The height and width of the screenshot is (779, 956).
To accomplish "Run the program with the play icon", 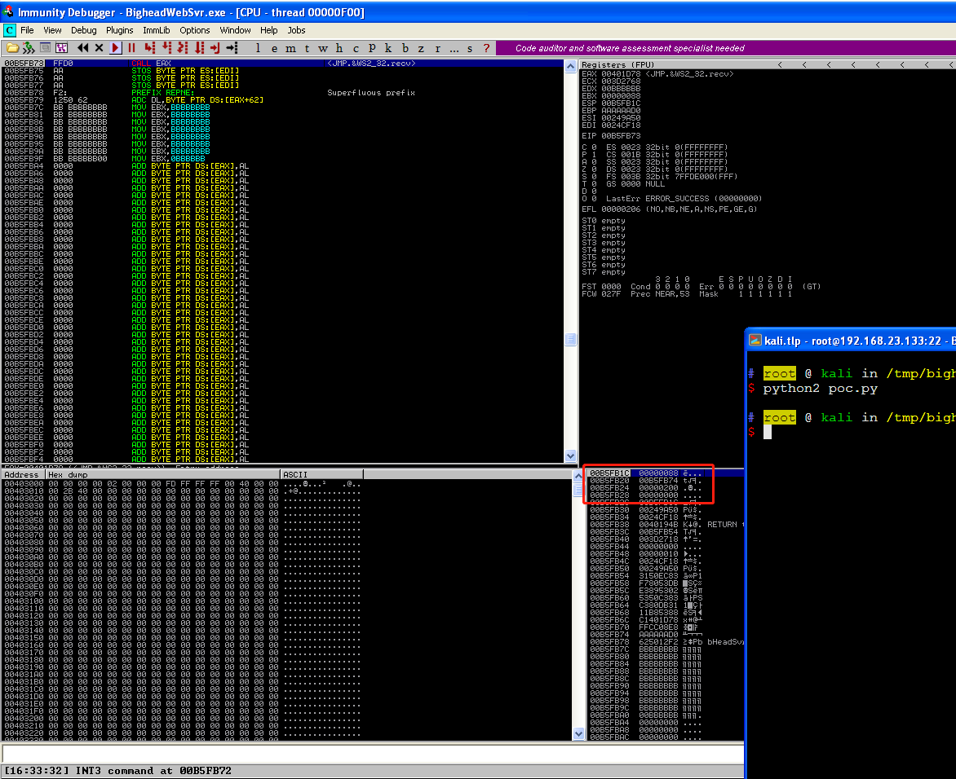I will click(x=116, y=48).
